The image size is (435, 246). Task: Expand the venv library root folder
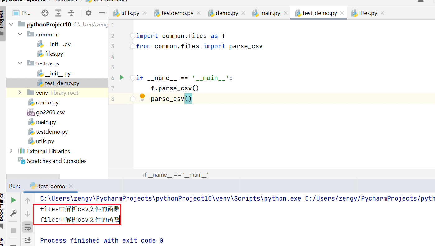(20, 92)
